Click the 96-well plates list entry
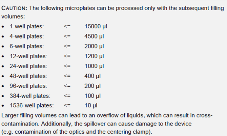 pos(28,86)
